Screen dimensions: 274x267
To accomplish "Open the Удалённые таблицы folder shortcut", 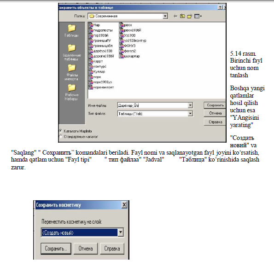I will [71, 52].
